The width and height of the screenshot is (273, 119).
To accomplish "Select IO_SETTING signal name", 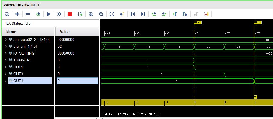I will tap(24, 53).
